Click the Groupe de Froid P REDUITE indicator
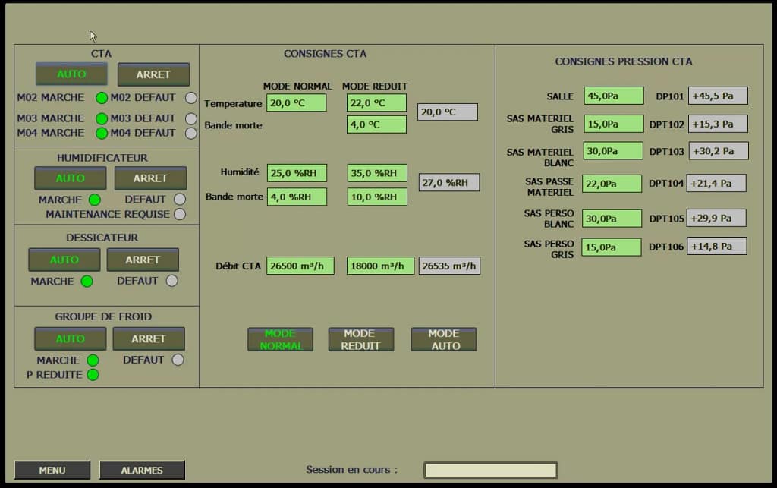Screen dimensions: 777x488 (x=93, y=375)
